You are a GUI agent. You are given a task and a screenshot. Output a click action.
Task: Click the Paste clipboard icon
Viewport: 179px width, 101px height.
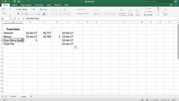click(4, 10)
